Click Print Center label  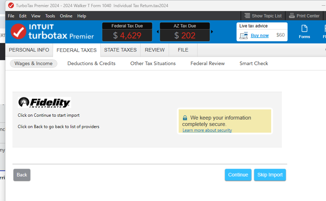click(x=308, y=16)
